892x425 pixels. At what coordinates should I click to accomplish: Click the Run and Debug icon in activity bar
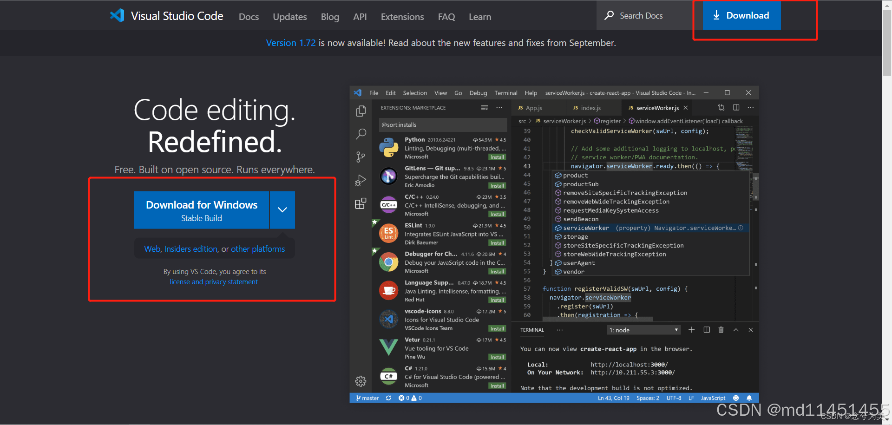click(361, 180)
